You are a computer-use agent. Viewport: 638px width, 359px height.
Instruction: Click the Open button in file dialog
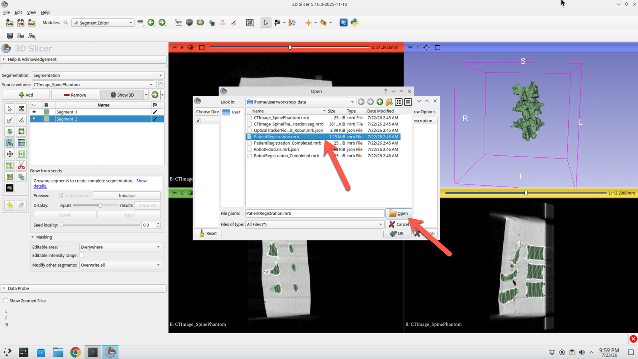[398, 214]
